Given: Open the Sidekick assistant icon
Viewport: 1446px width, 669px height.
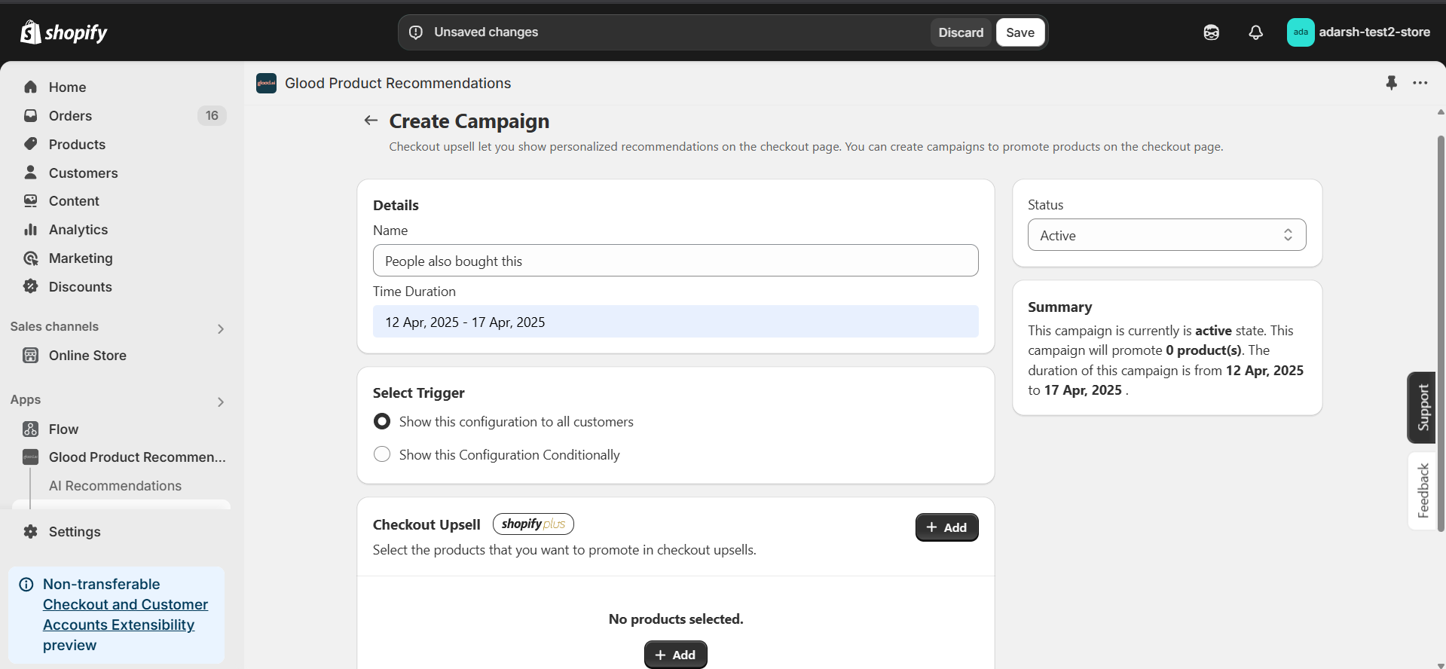Looking at the screenshot, I should [1211, 32].
